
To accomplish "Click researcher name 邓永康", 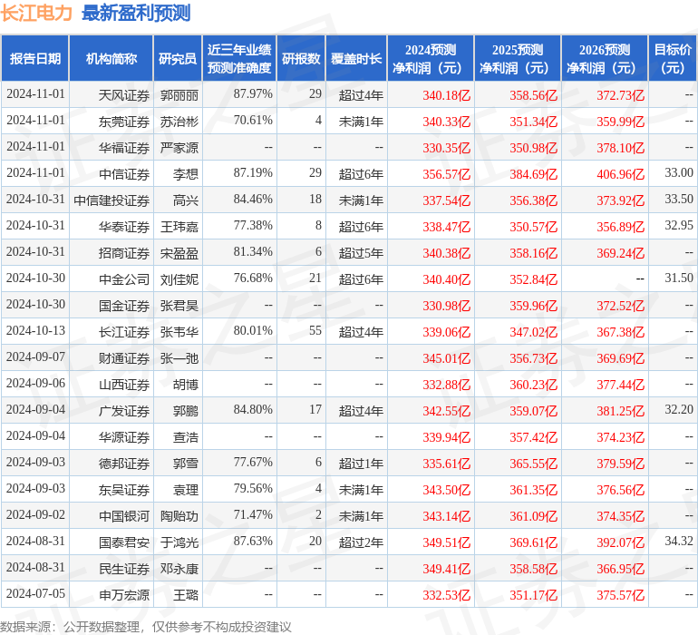I will pyautogui.click(x=179, y=568).
